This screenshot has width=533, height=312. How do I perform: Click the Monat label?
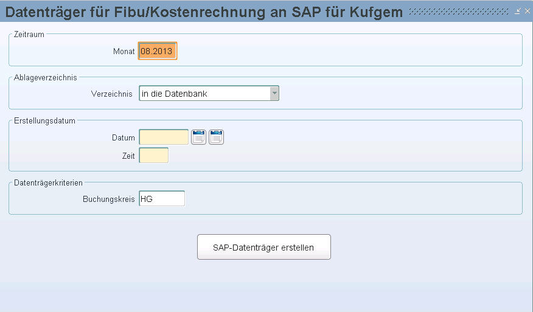click(124, 52)
